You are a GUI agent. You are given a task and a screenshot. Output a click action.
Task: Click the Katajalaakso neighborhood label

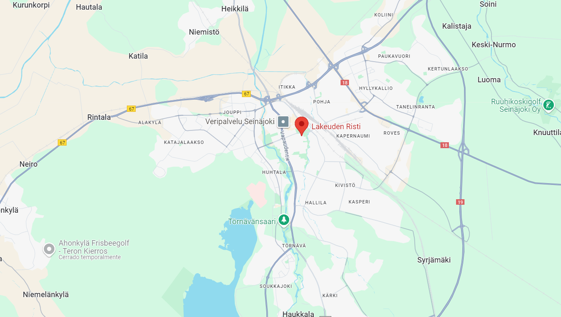pos(184,142)
